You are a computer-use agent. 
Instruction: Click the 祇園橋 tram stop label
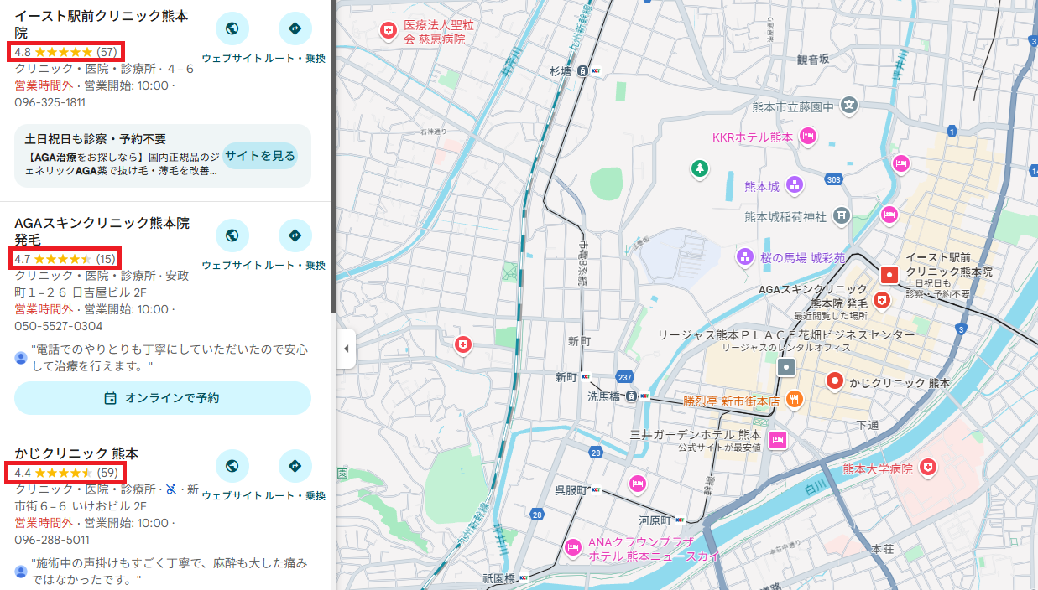(x=498, y=578)
